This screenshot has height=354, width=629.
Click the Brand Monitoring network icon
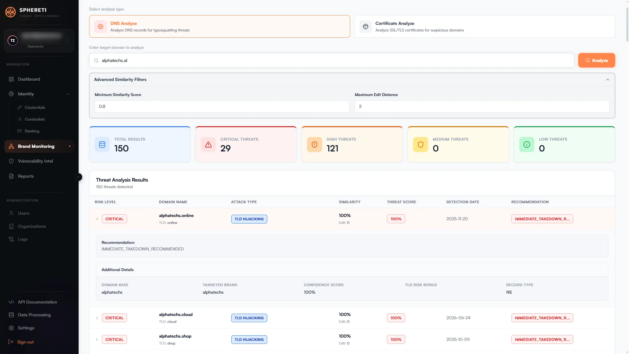click(11, 146)
